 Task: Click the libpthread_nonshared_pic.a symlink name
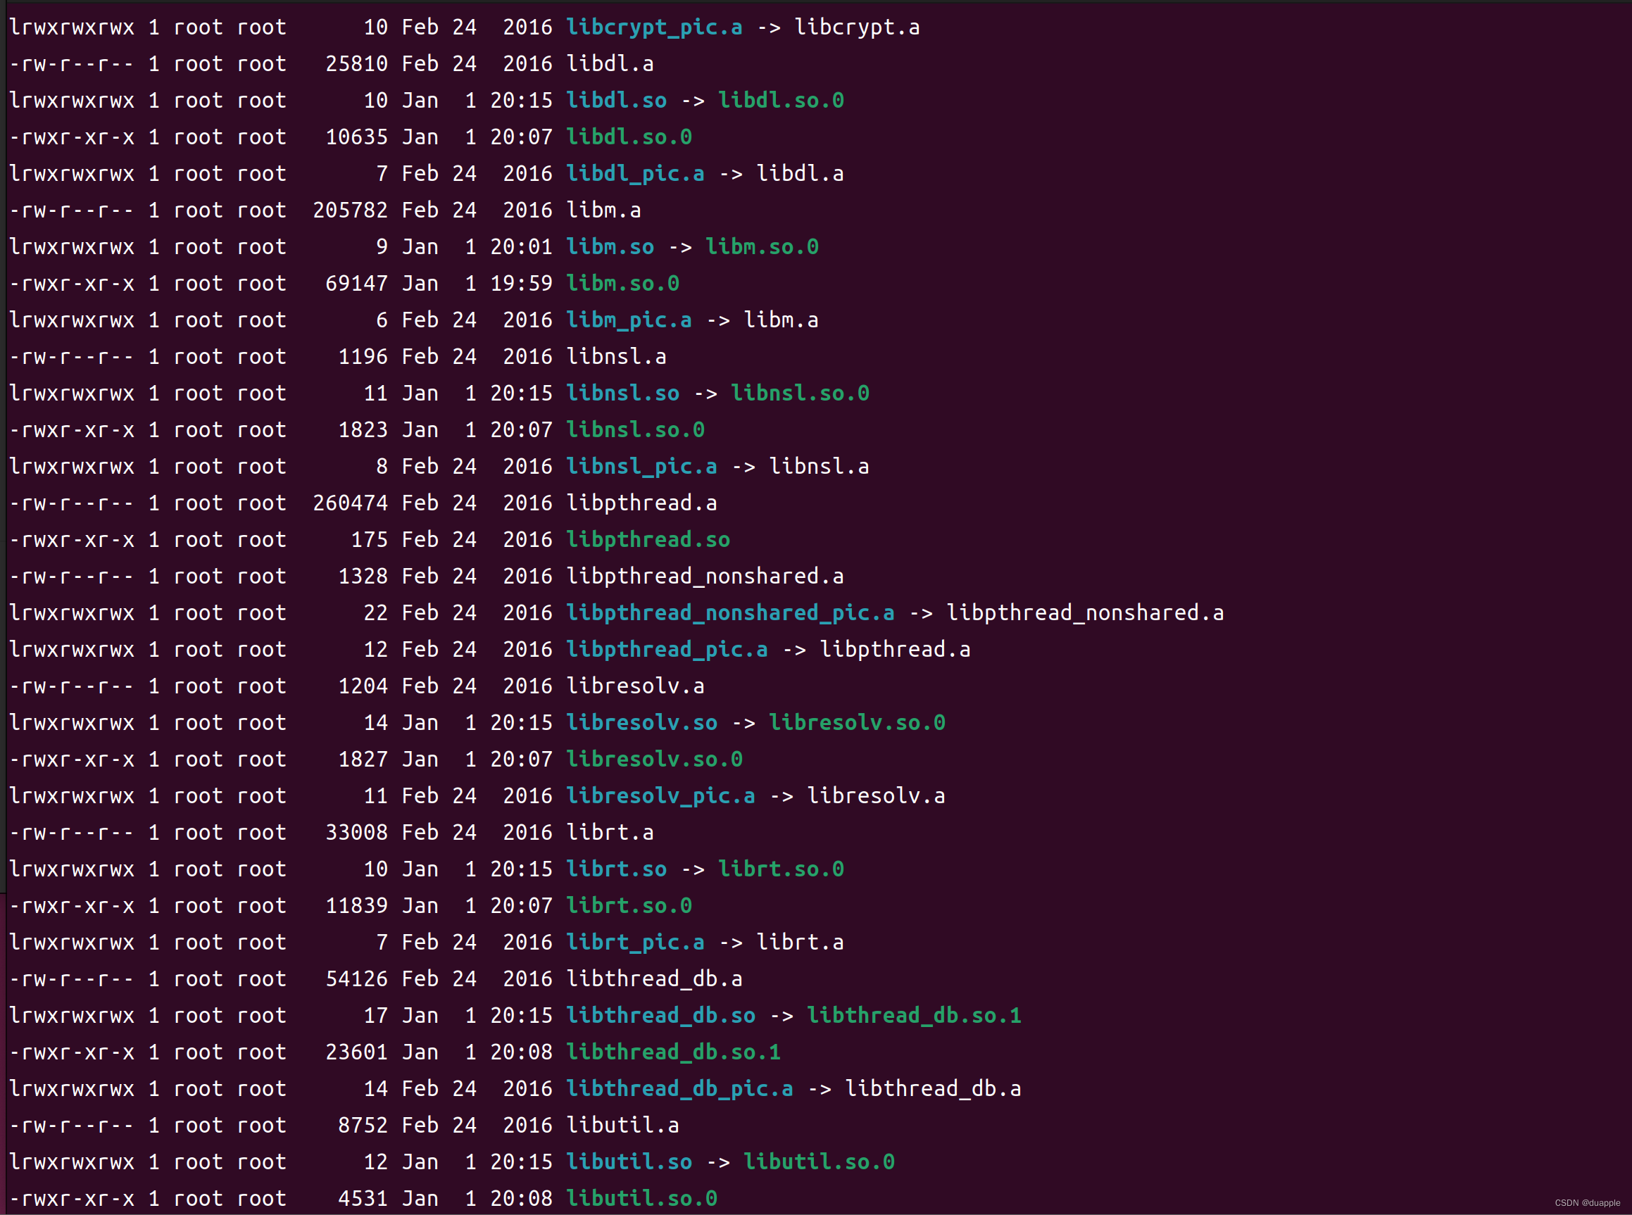[x=730, y=613]
